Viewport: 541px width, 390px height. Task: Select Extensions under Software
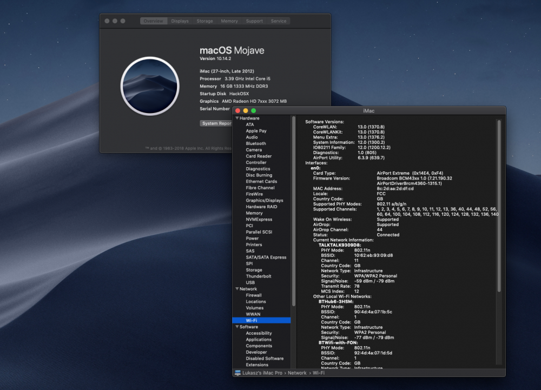point(256,365)
